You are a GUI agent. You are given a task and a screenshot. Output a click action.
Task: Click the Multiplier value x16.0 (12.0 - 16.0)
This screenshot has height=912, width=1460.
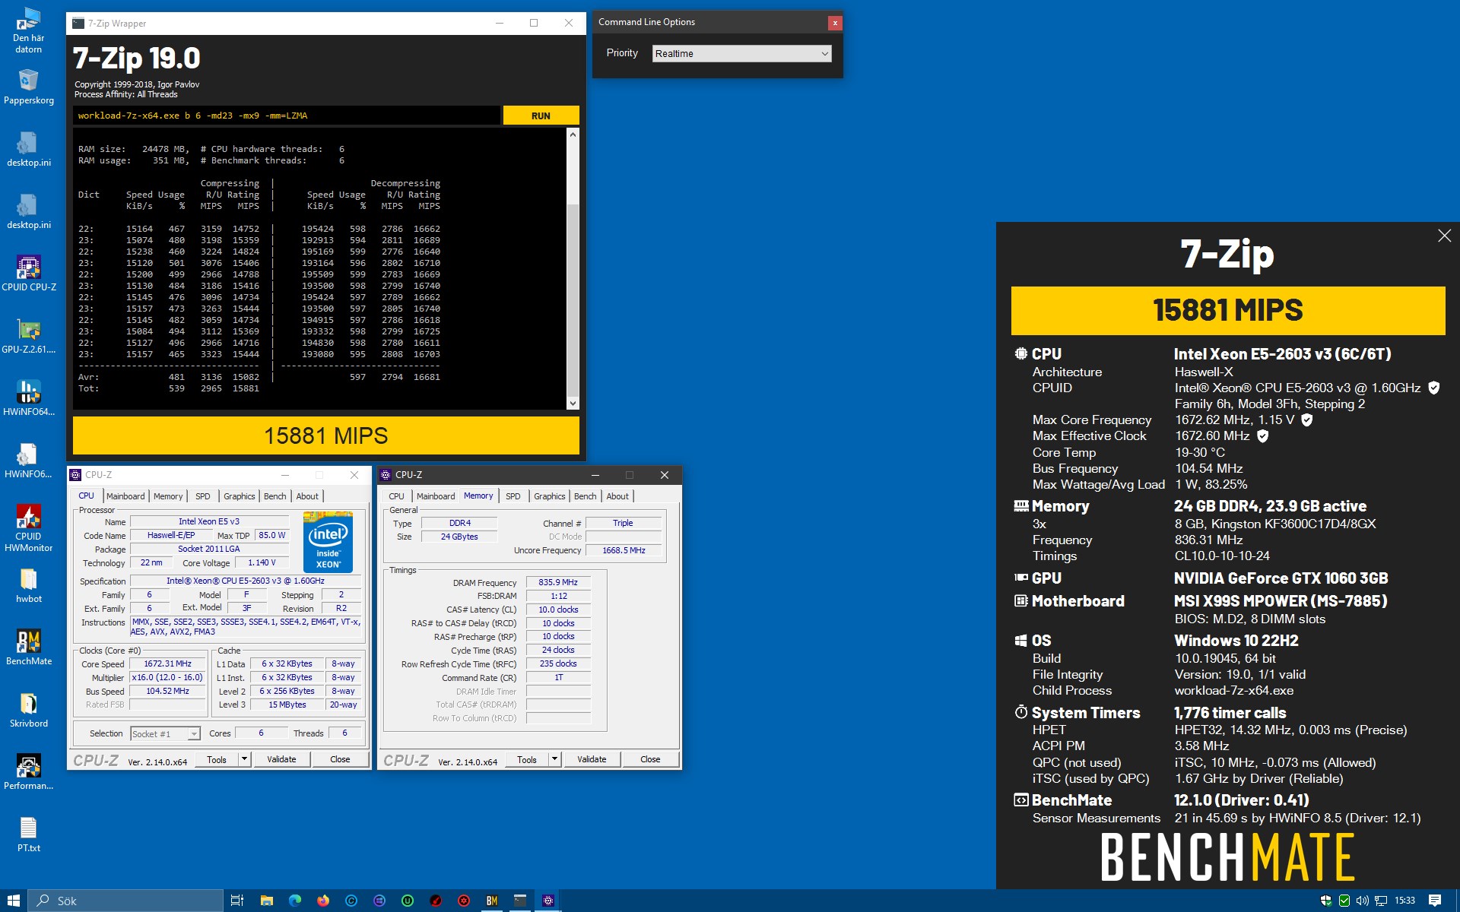click(168, 677)
